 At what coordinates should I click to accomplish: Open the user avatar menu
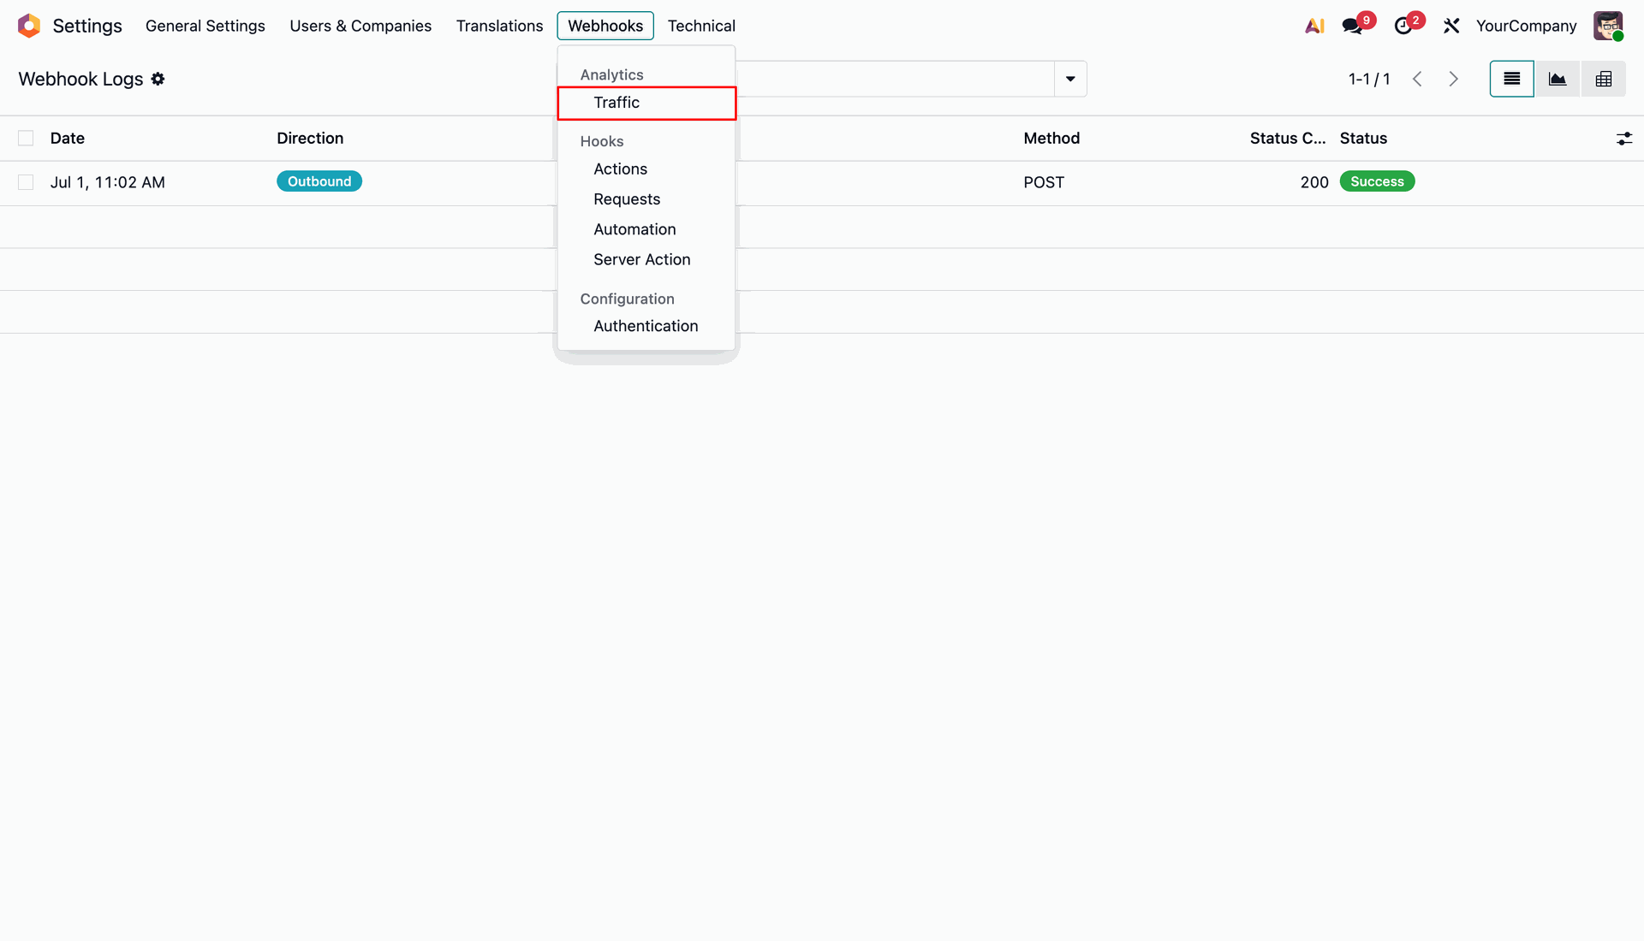pos(1608,26)
